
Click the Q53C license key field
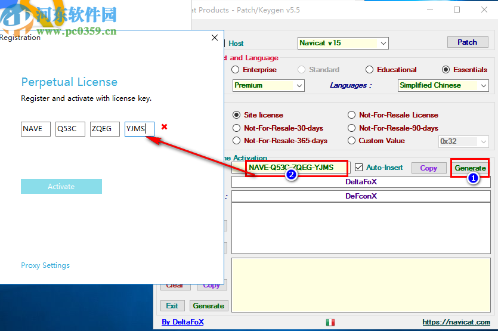tap(70, 129)
